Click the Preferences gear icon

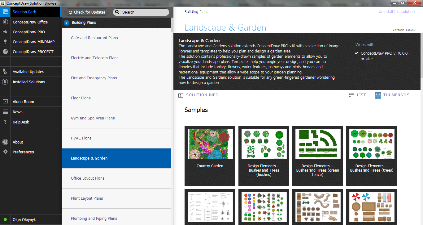coord(5,152)
